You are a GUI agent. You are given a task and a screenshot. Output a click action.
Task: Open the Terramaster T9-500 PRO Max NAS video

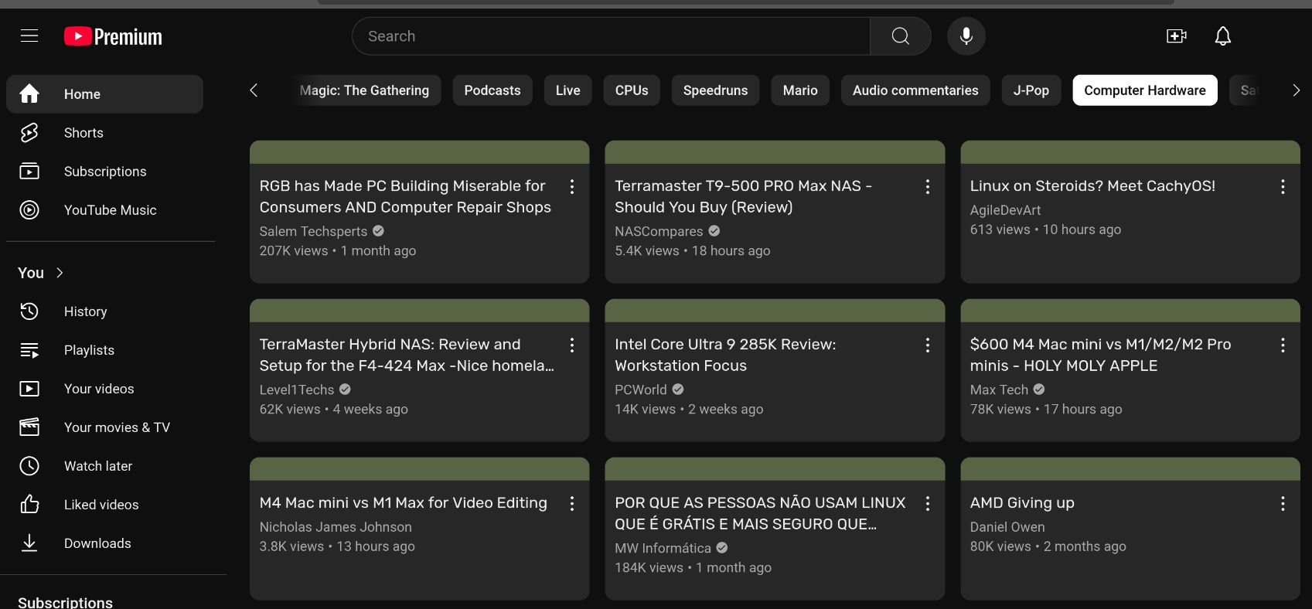coord(743,196)
